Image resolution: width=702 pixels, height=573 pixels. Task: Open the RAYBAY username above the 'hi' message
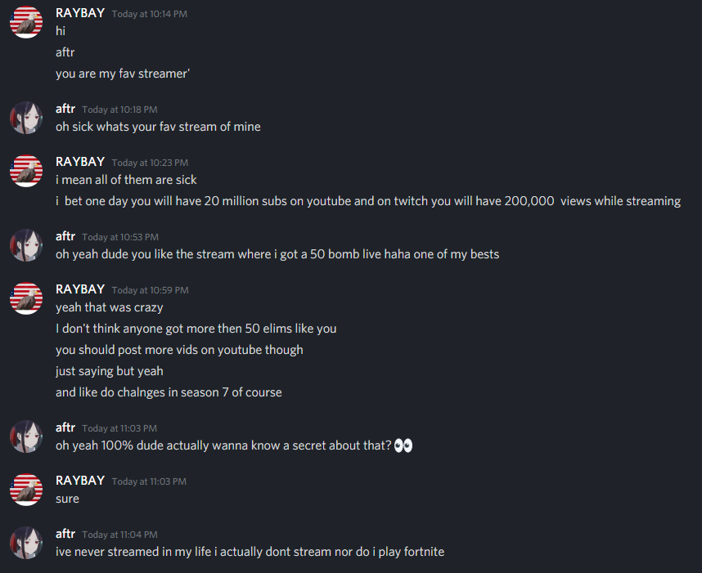[x=80, y=13]
